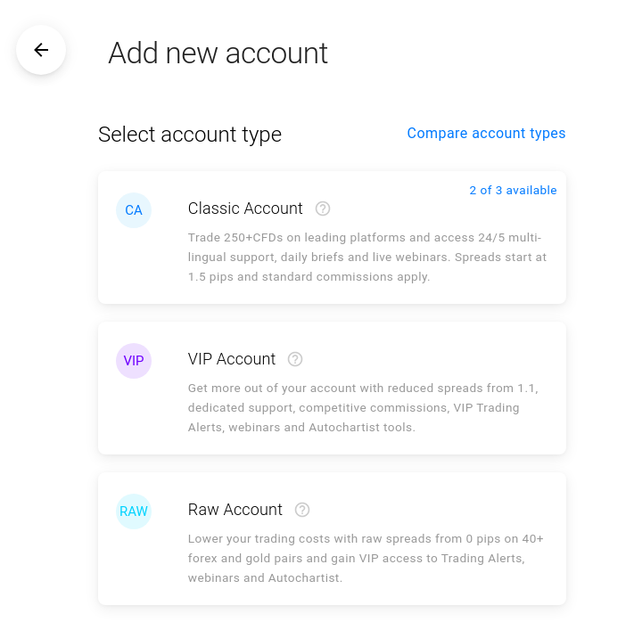
Task: Choose the Raw Account card description
Action: (366, 558)
